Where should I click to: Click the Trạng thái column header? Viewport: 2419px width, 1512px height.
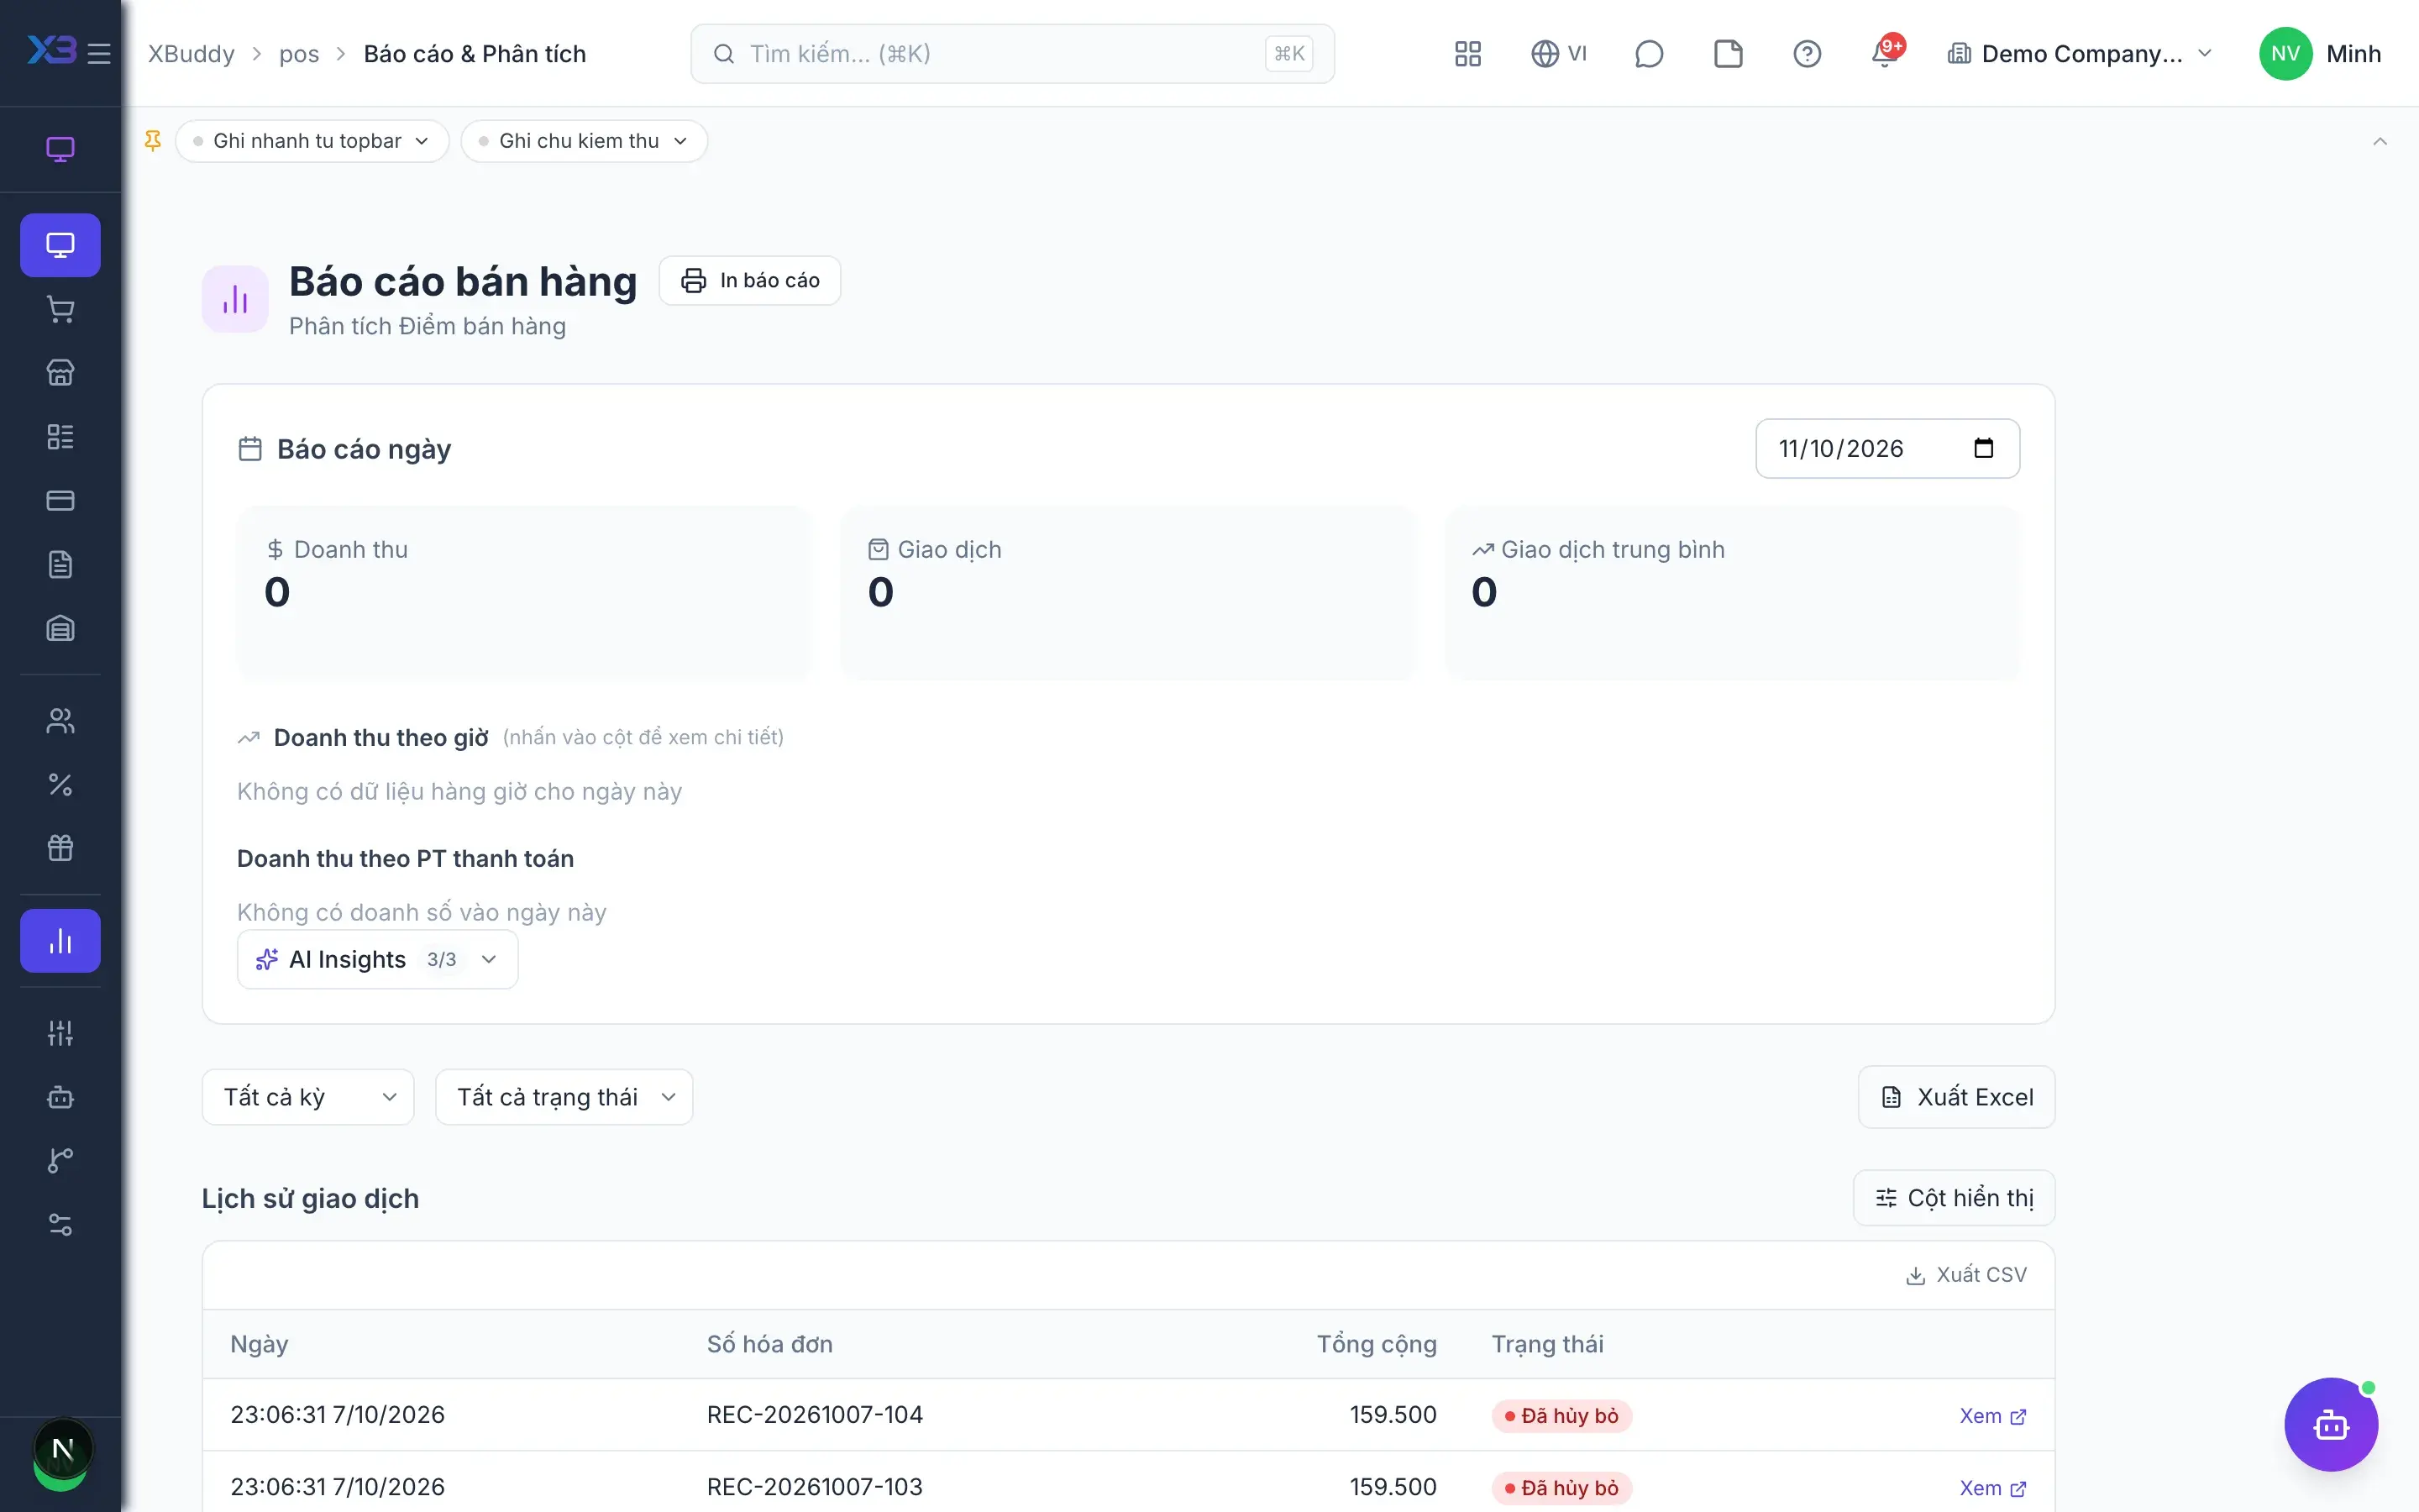(x=1547, y=1344)
